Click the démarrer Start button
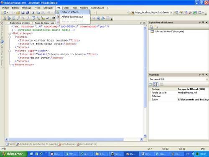Viewport: 209px width, 157px height. click(14, 154)
